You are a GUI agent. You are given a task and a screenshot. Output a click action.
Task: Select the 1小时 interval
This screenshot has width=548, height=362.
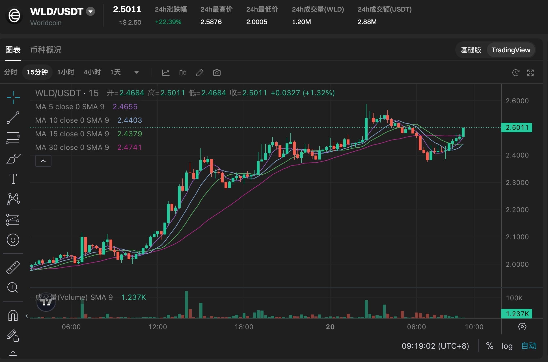(x=66, y=72)
